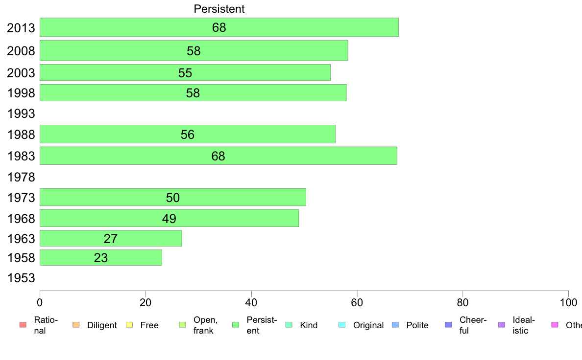Click the Kind legend swatch
This screenshot has height=360, width=582.
pyautogui.click(x=289, y=325)
